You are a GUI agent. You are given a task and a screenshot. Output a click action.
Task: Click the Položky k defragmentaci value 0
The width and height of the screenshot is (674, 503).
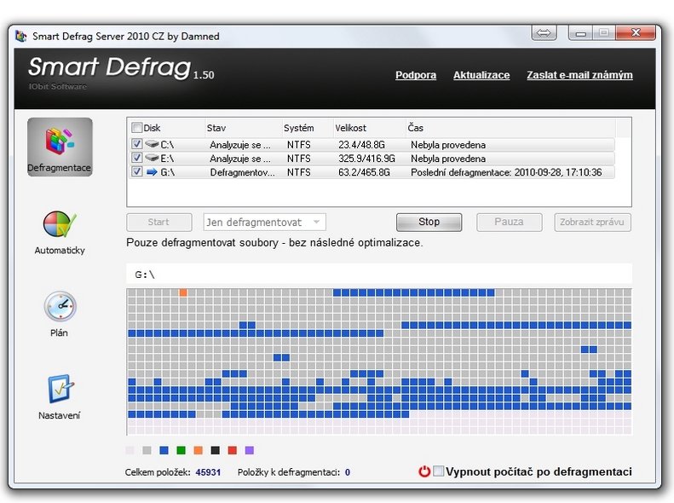[x=348, y=472]
